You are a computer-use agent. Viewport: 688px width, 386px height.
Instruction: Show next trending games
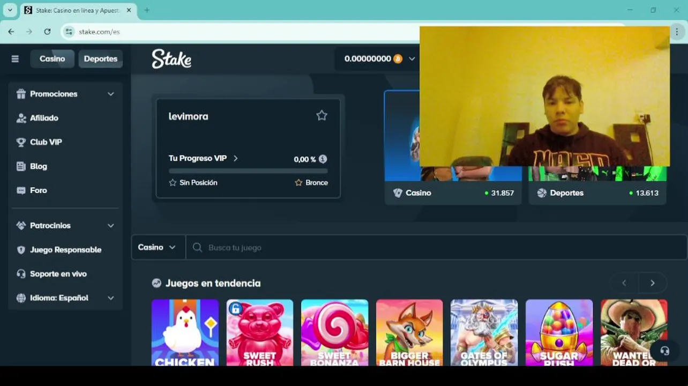653,283
